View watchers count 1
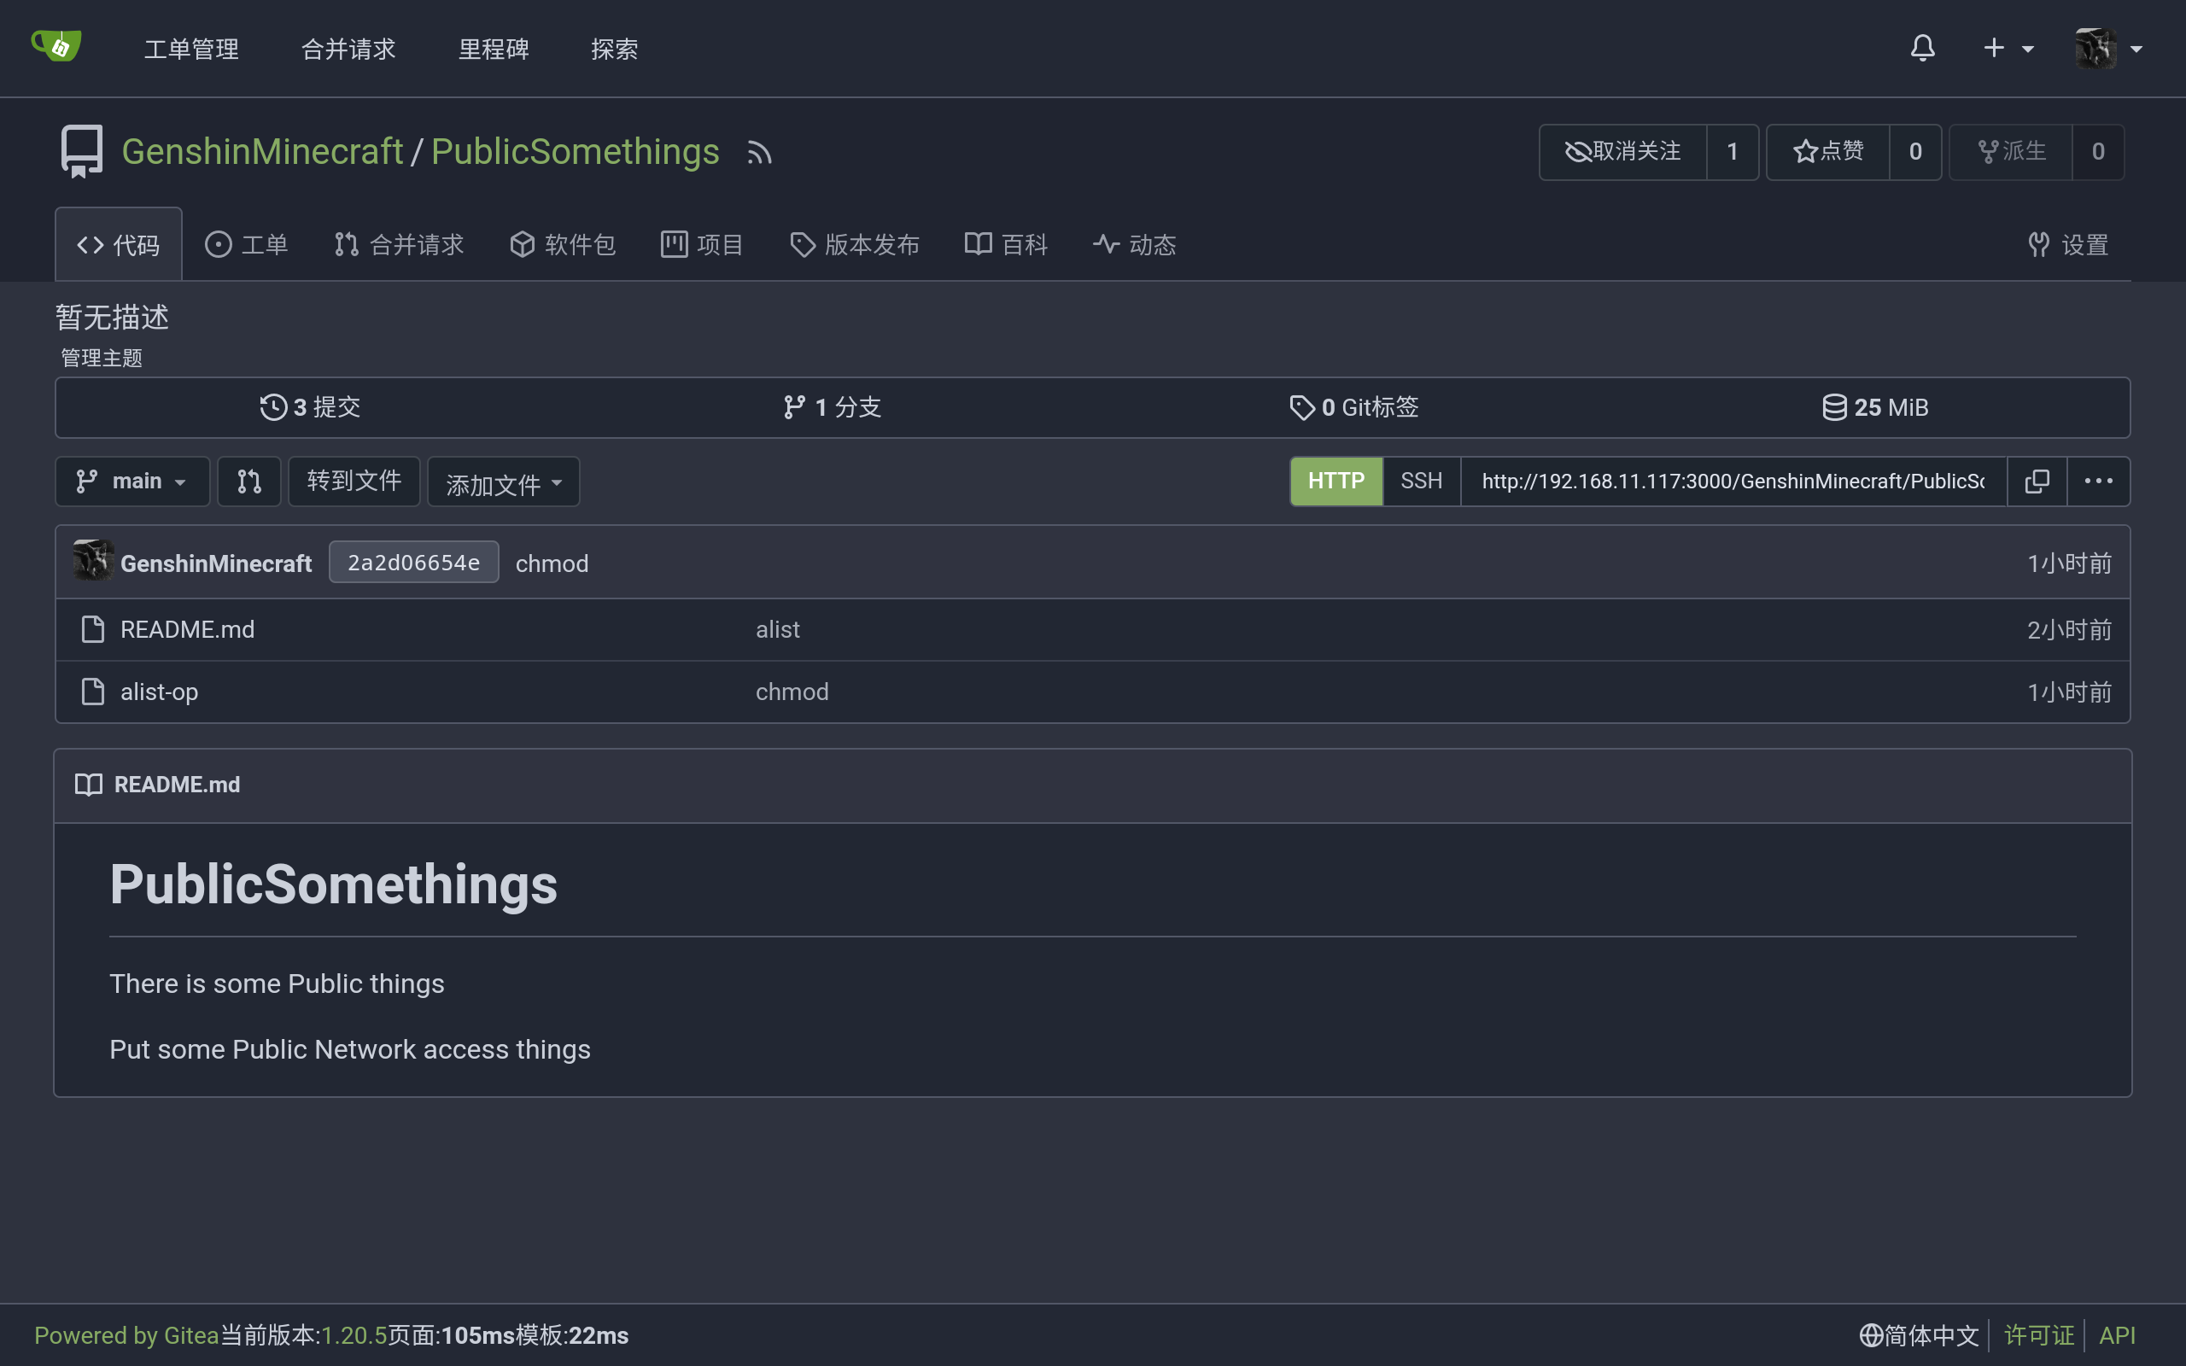The image size is (2186, 1366). coord(1732,151)
